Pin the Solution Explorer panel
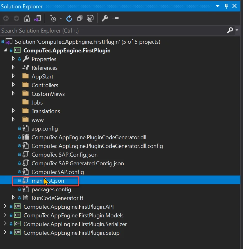The image size is (243, 249). point(226,6)
